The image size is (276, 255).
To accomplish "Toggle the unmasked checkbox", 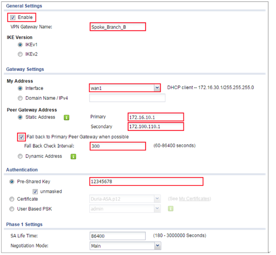I will tap(36, 191).
